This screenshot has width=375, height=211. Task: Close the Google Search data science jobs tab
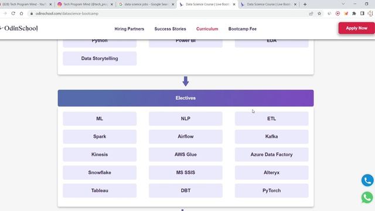click(173, 4)
